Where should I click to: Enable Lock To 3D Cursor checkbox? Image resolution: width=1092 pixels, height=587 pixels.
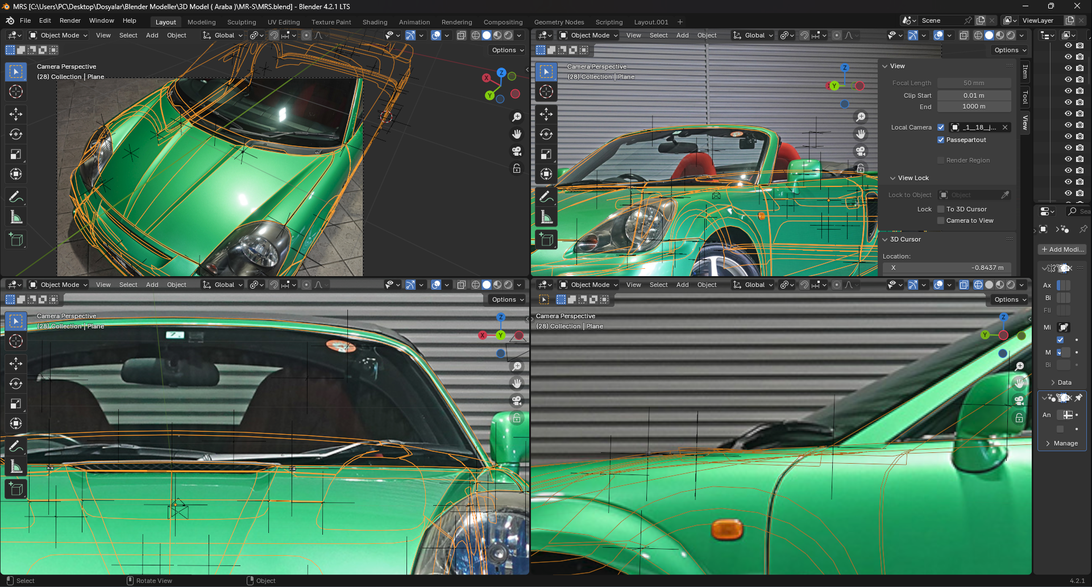tap(941, 209)
